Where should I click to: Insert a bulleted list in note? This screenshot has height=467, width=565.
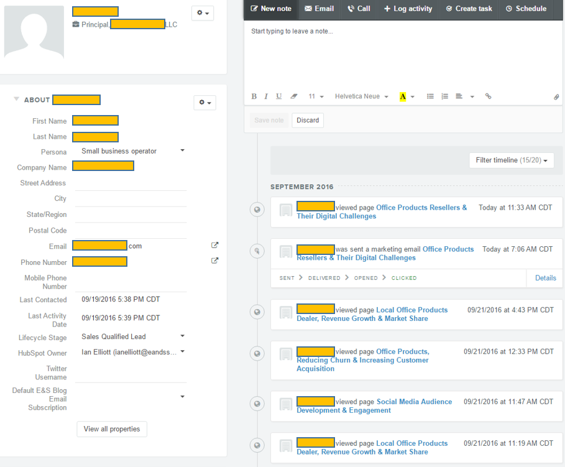coord(430,96)
